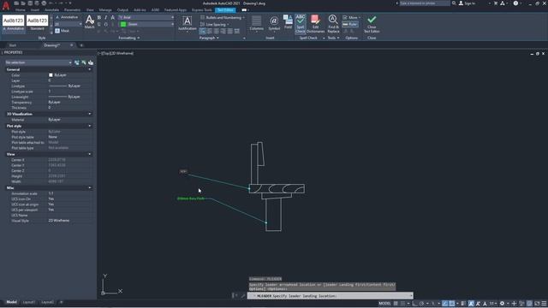Image resolution: width=548 pixels, height=308 pixels.
Task: Click the Field insert icon
Action: point(288,21)
